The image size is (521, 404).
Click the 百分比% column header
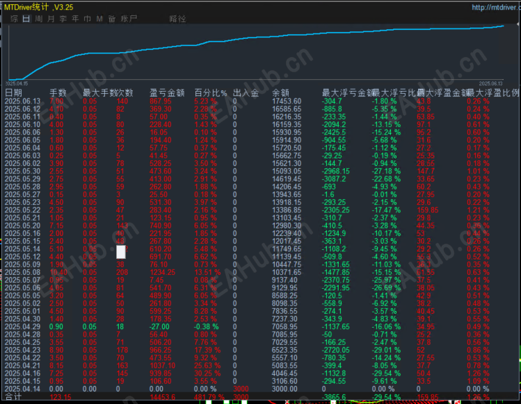click(x=211, y=93)
